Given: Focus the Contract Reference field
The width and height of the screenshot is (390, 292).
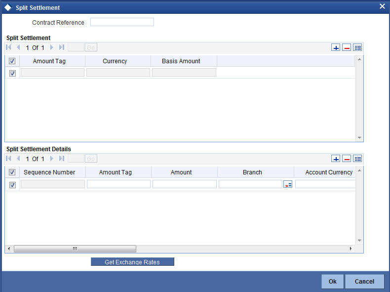Looking at the screenshot, I should [x=122, y=22].
